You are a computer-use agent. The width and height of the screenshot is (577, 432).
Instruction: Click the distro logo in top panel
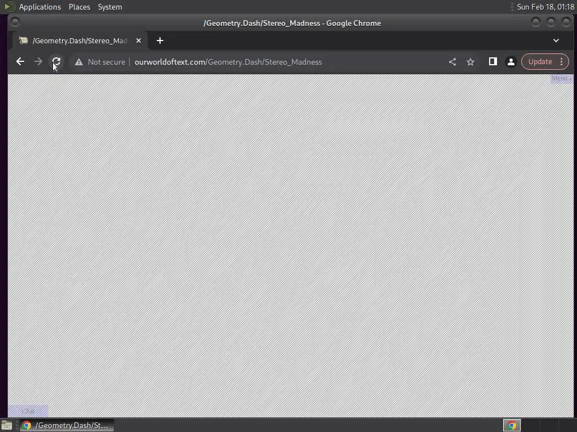tap(9, 7)
